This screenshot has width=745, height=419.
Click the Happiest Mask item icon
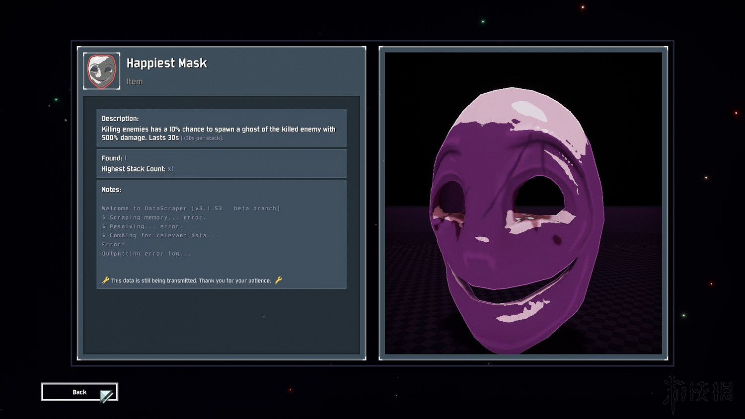click(x=102, y=71)
